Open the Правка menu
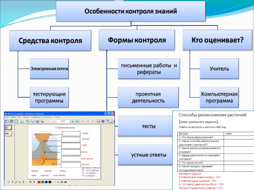Image resolution: width=254 pixels, height=190 pixels. tap(13, 117)
